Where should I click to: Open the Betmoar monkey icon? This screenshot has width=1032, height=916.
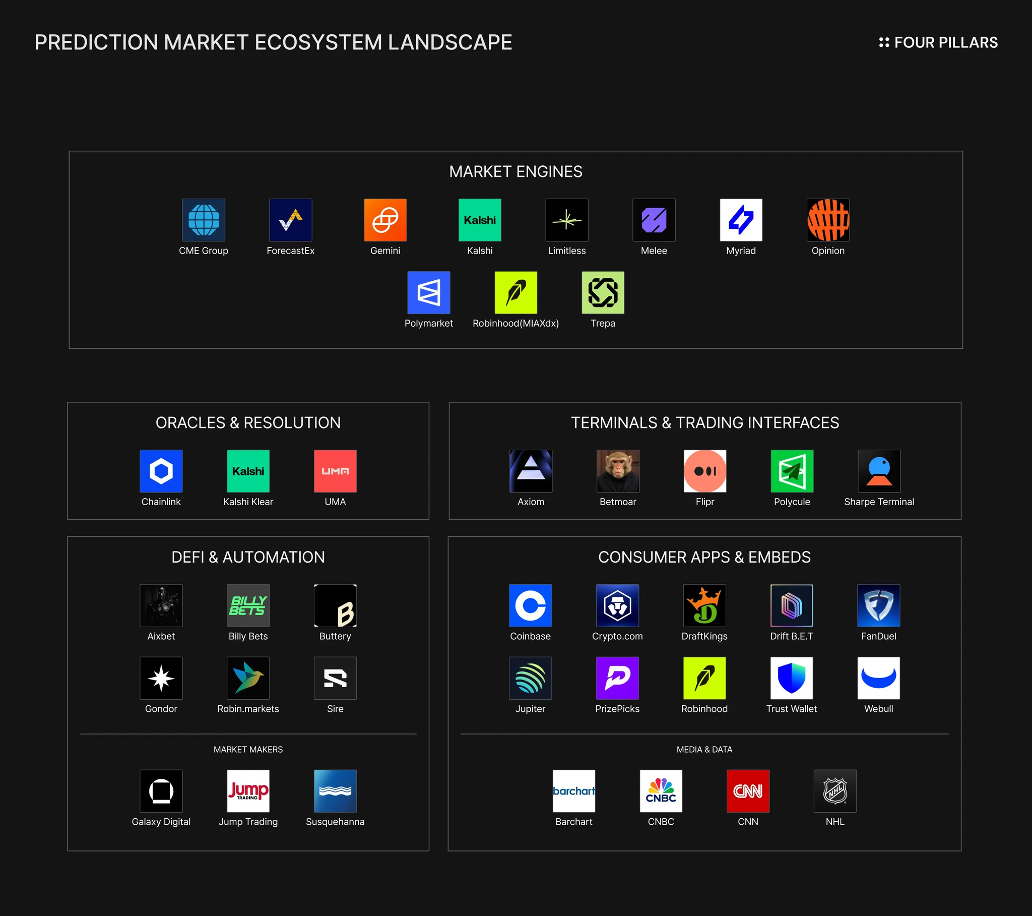click(x=617, y=471)
